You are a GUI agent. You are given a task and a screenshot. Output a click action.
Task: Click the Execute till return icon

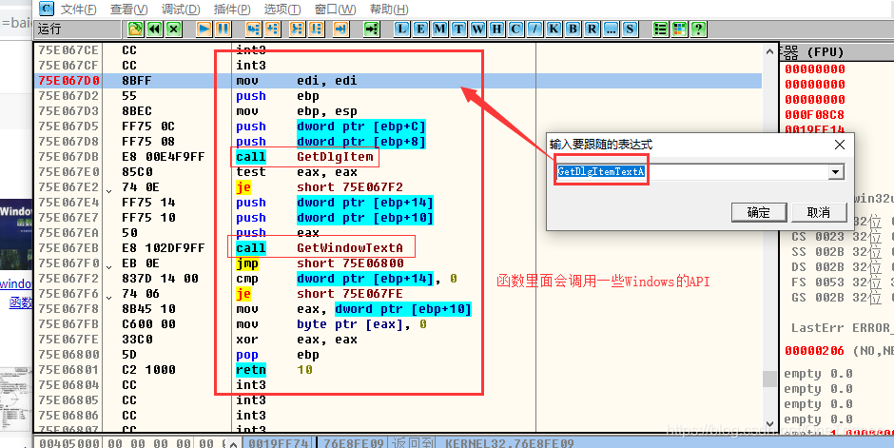pos(341,29)
